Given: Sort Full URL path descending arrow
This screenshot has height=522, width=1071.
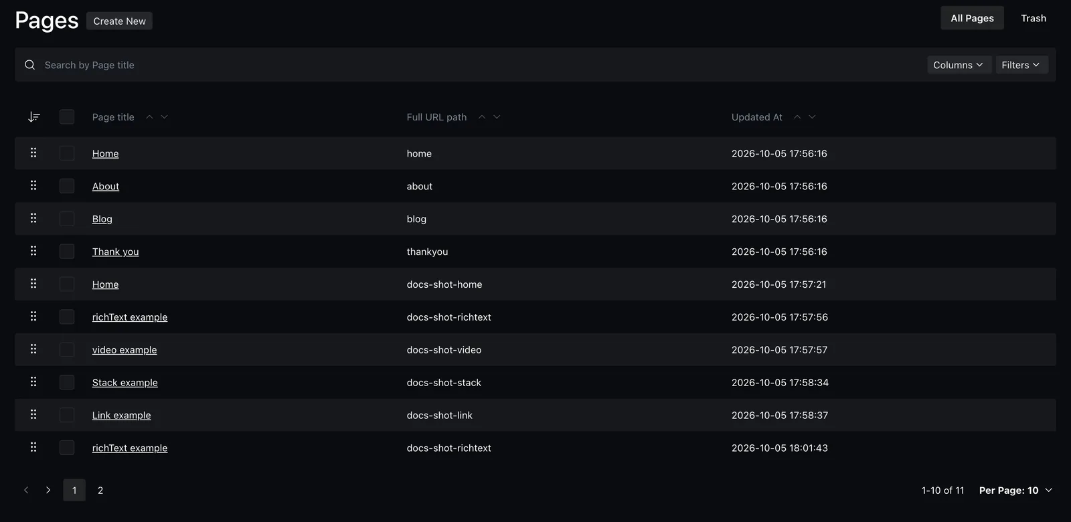Looking at the screenshot, I should 497,117.
